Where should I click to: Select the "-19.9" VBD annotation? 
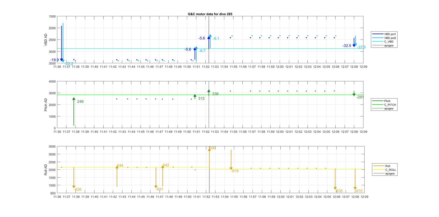tap(55, 60)
